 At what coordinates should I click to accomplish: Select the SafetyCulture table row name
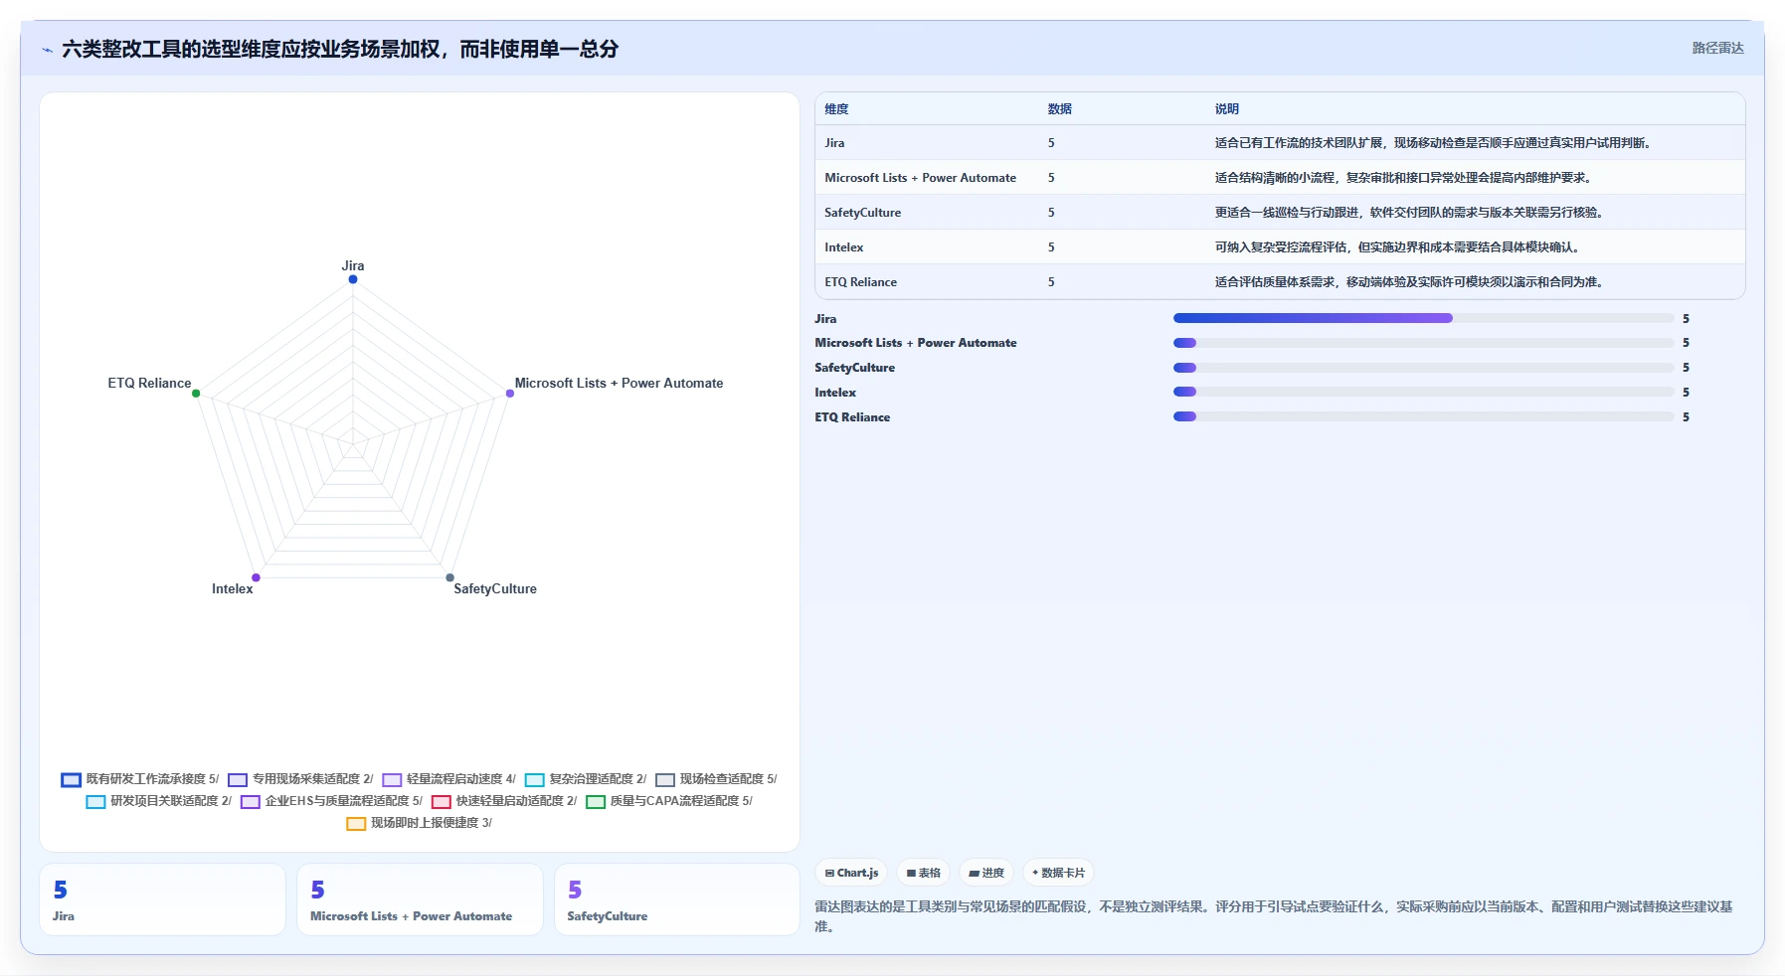click(x=862, y=213)
